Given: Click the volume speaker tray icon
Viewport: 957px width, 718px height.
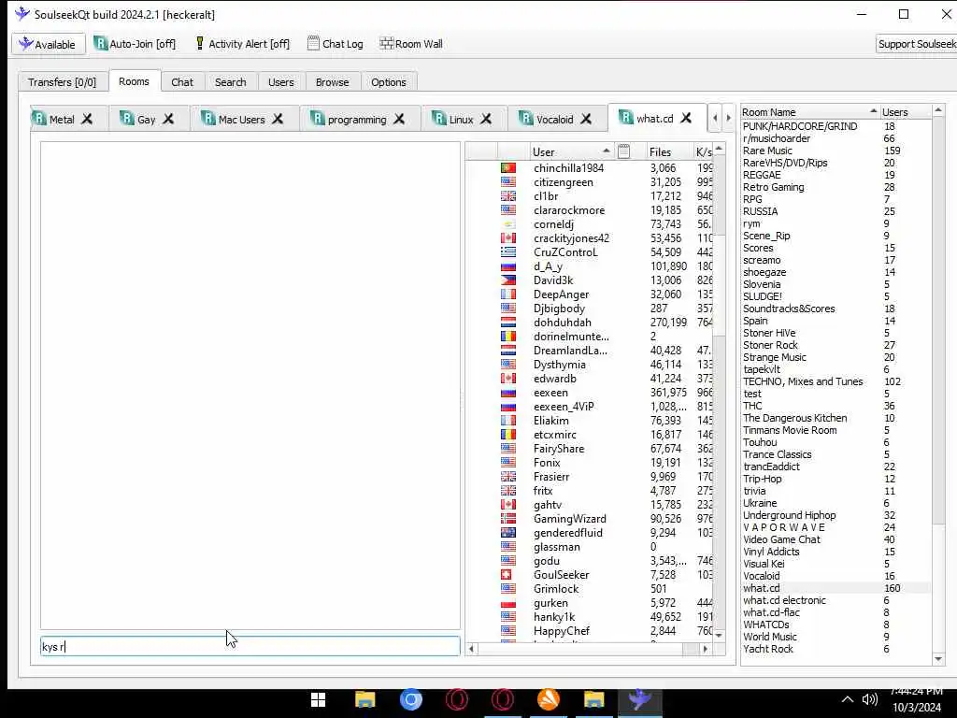Looking at the screenshot, I should [870, 699].
